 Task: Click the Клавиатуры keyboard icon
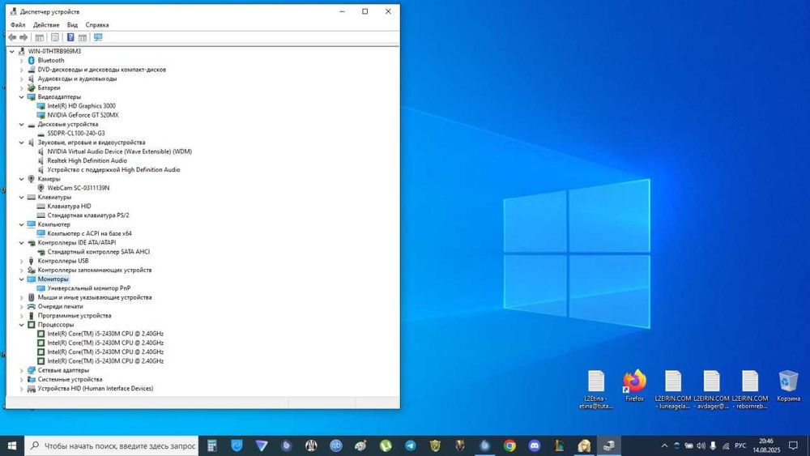coord(31,198)
